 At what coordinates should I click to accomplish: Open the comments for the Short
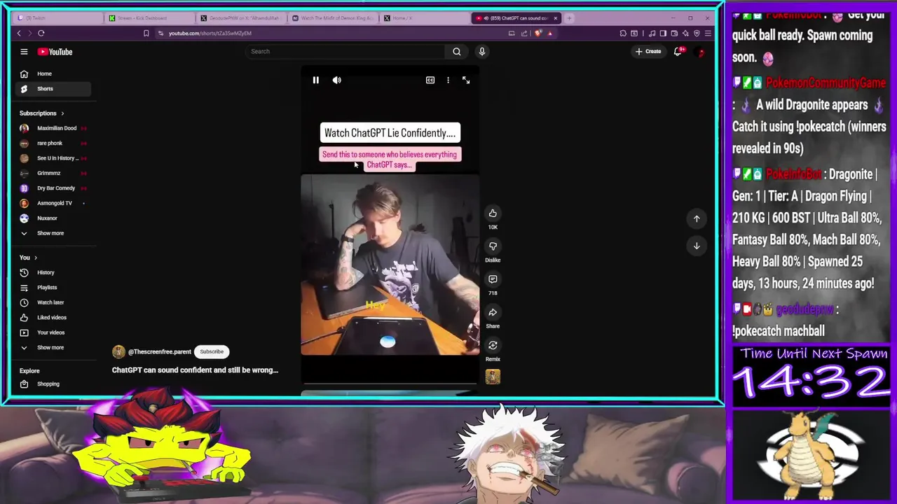coord(493,279)
